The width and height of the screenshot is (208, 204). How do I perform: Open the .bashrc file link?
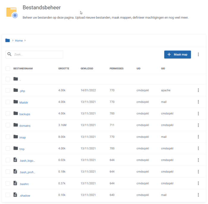pyautogui.click(x=24, y=184)
